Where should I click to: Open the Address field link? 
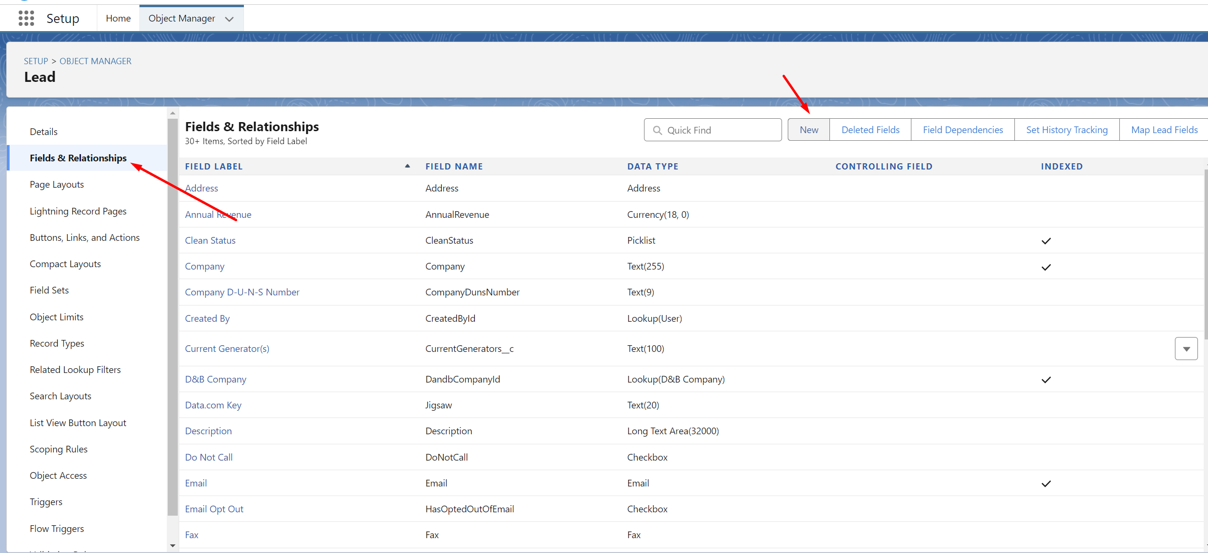tap(202, 188)
